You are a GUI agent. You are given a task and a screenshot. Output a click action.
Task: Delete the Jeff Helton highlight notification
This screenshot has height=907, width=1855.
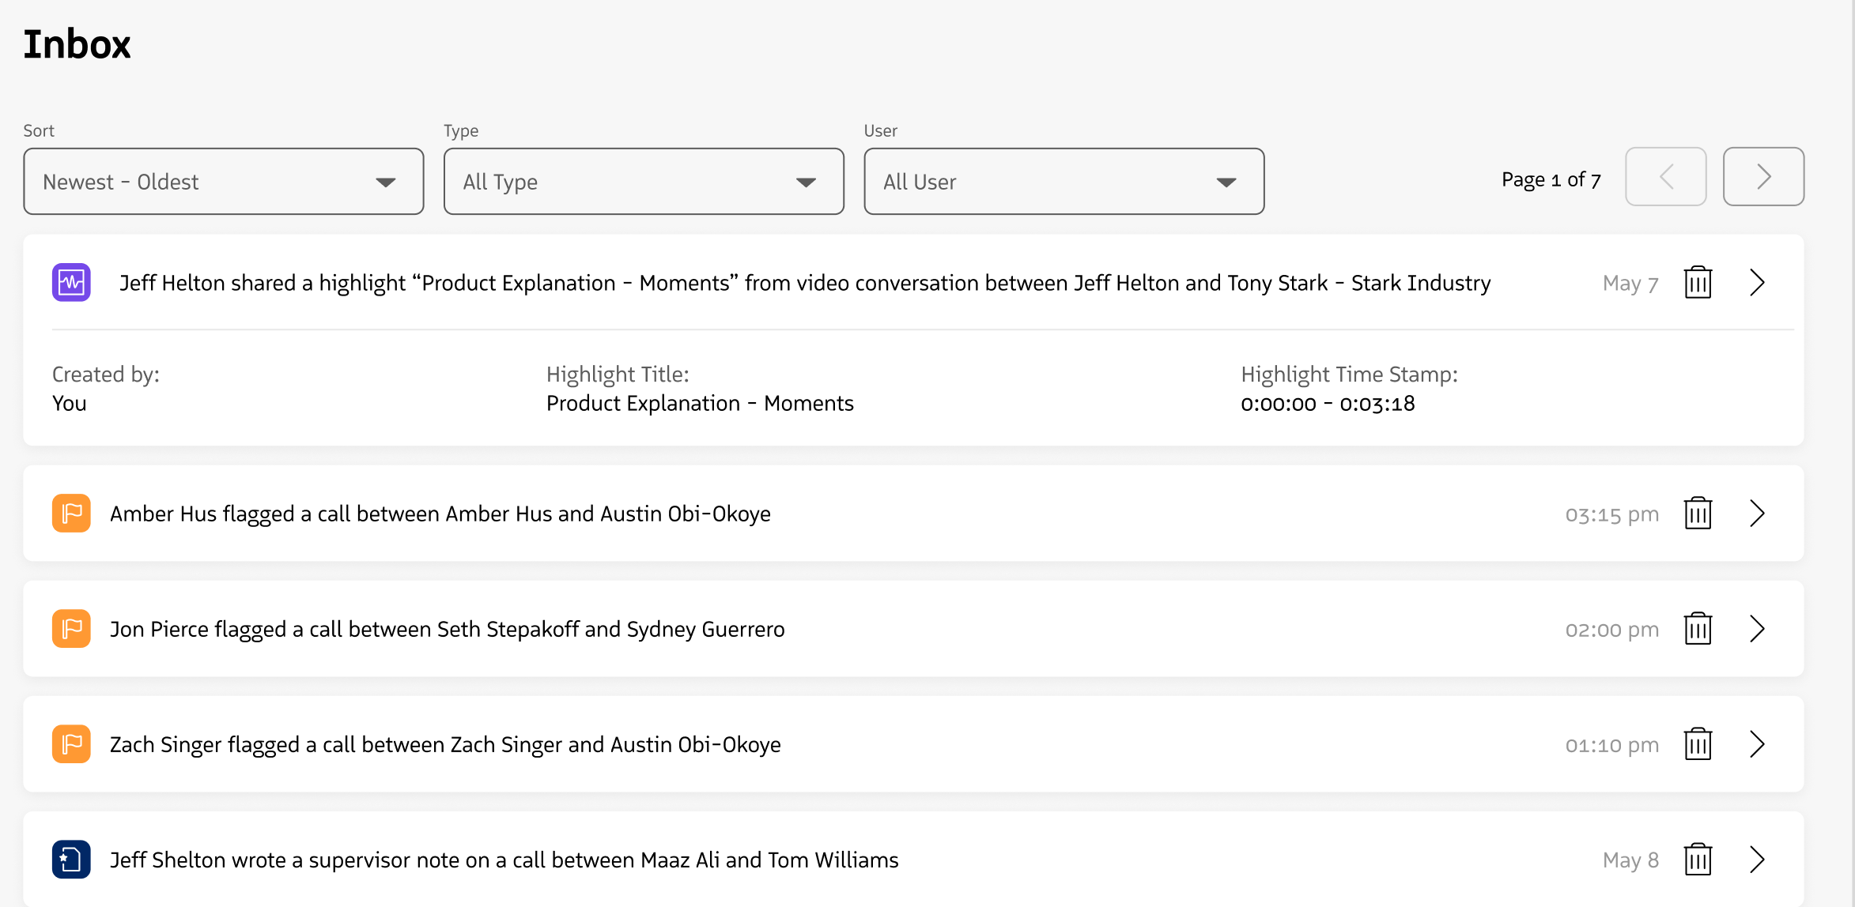[x=1698, y=282]
